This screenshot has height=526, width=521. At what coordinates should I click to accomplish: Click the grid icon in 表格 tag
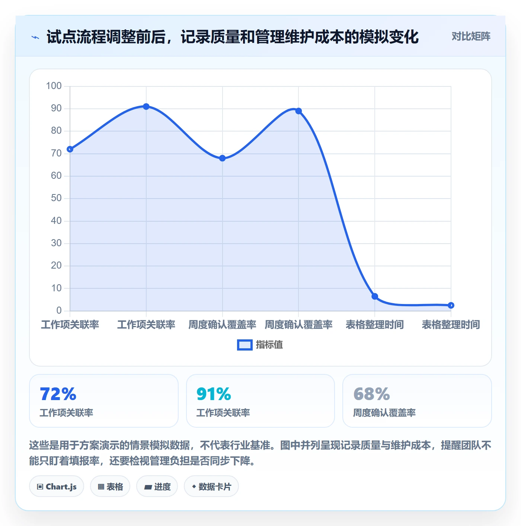tap(101, 487)
